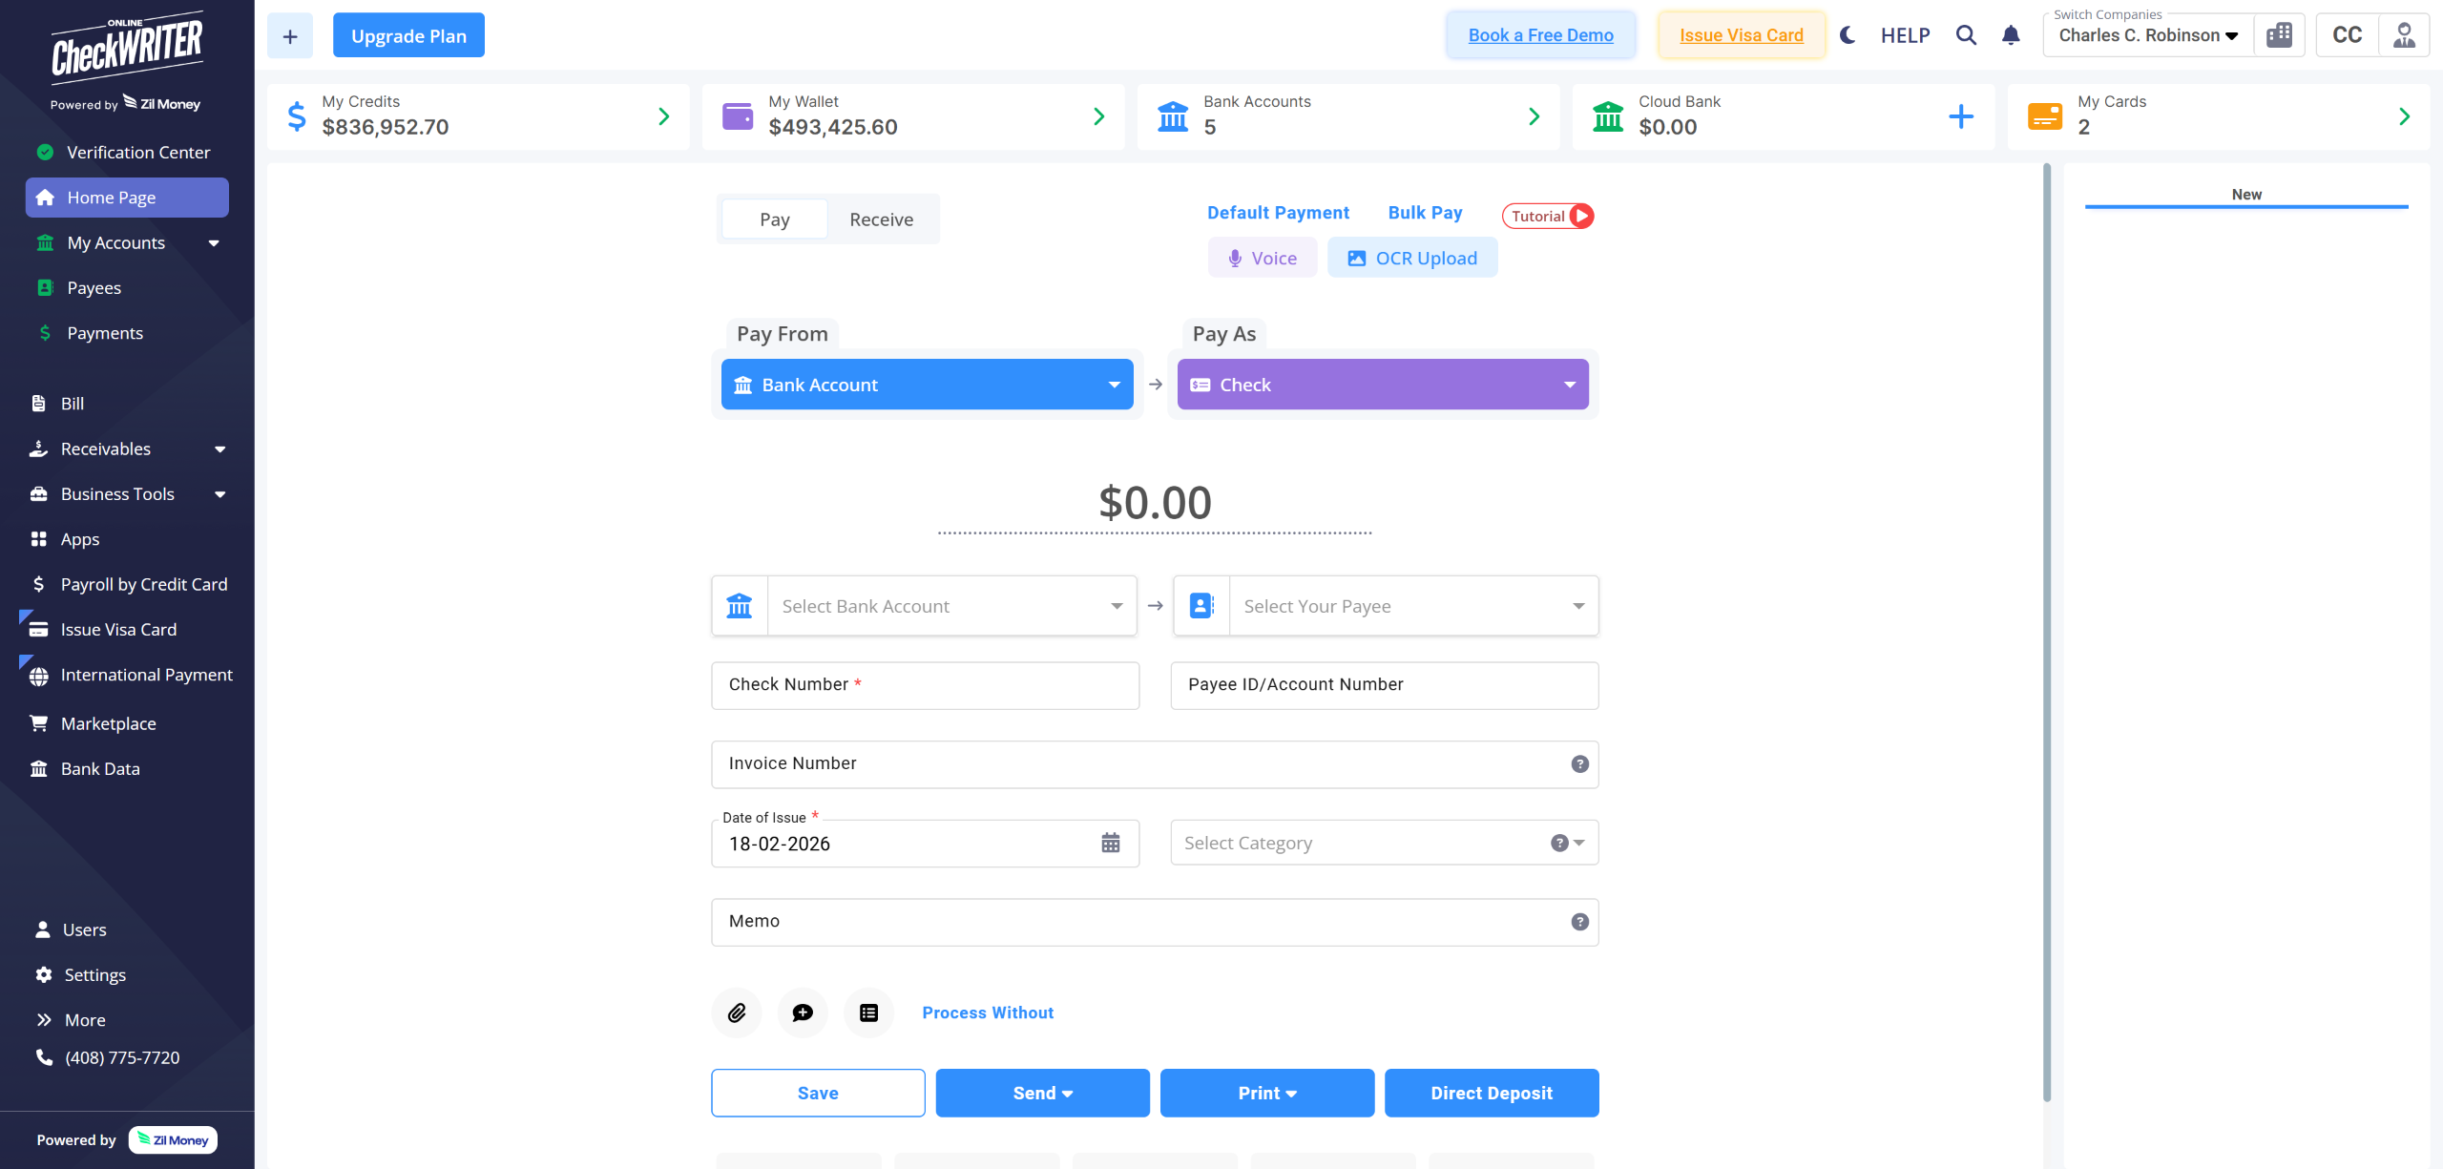Select the Pay toggle option
The height and width of the screenshot is (1169, 2443).
tap(775, 219)
